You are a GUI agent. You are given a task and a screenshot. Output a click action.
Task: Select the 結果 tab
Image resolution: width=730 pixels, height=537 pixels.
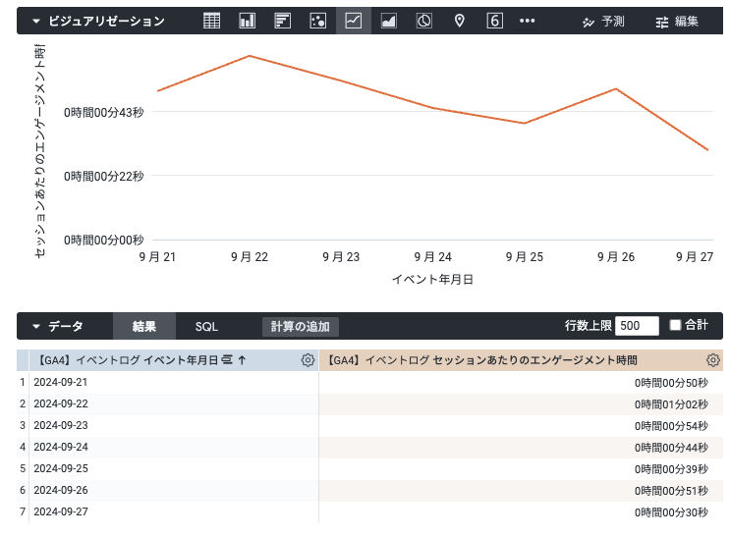point(144,326)
